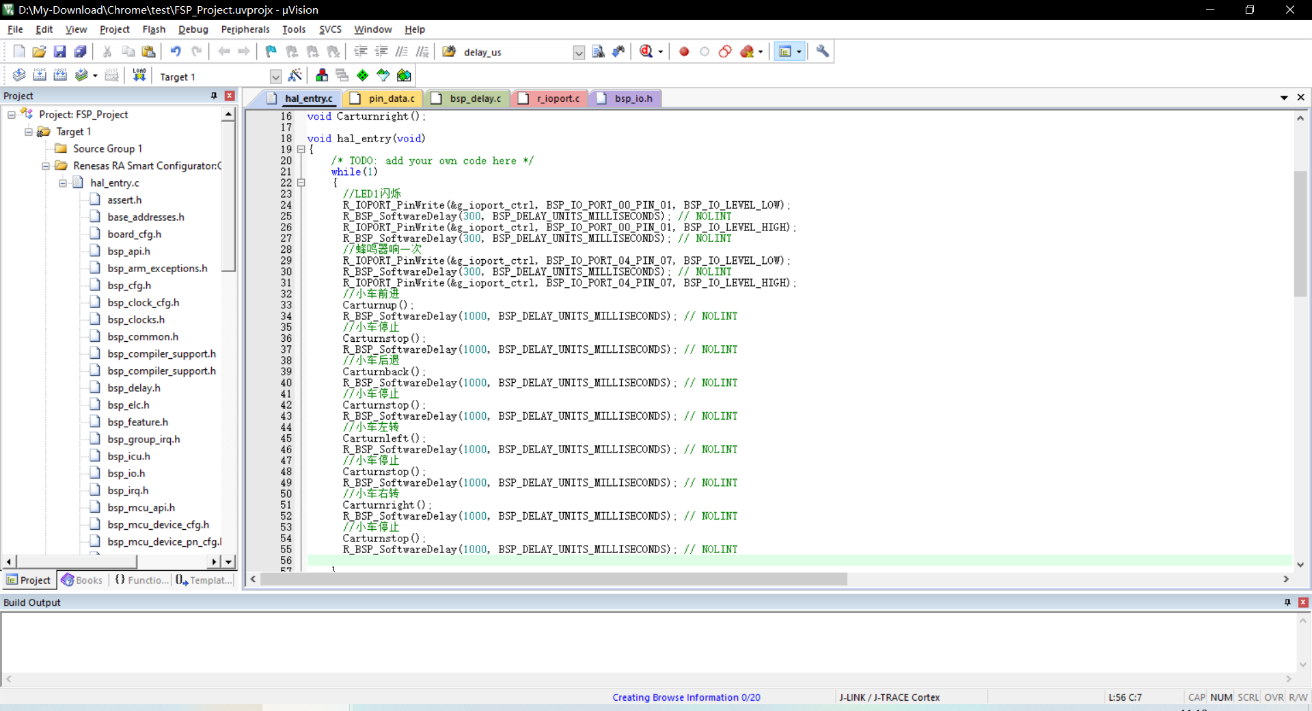Collapse the code fold at line 19

301,149
